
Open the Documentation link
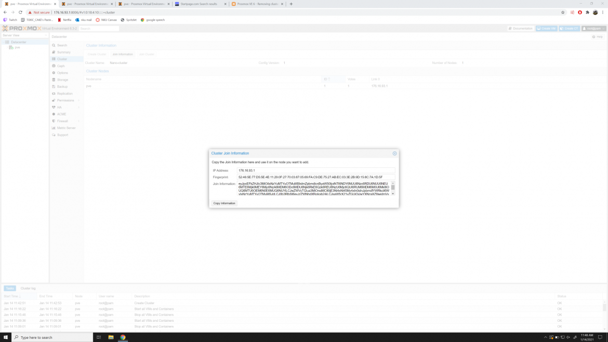[521, 29]
